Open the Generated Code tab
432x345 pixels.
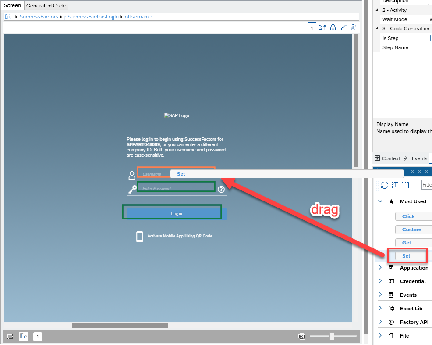(46, 6)
